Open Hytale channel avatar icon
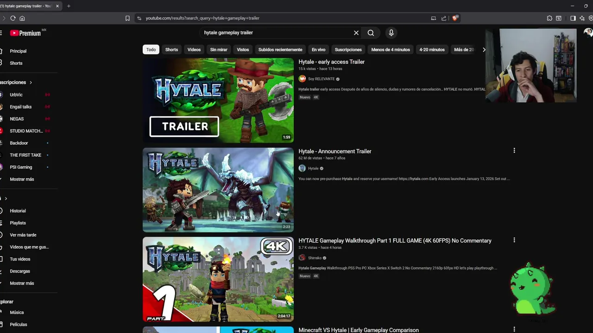Viewport: 593px width, 333px height. coord(302,168)
